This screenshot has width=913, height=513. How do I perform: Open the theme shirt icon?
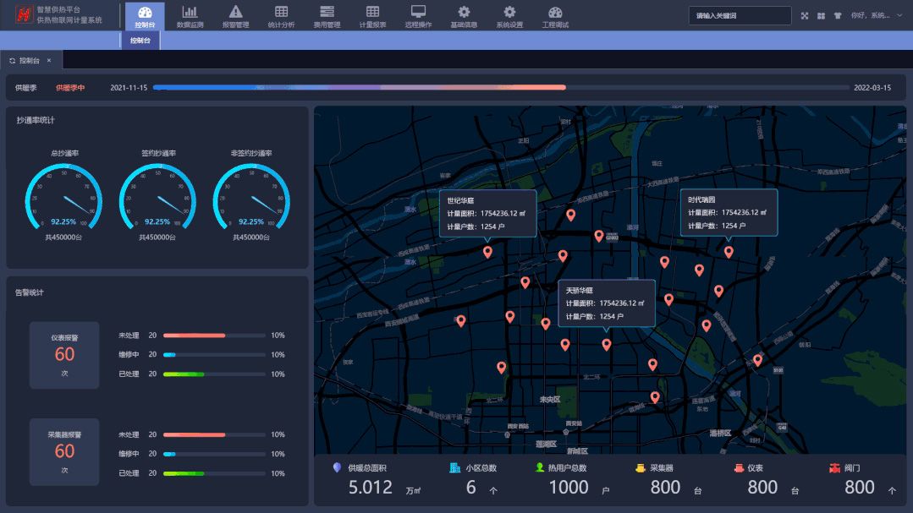[x=838, y=16]
